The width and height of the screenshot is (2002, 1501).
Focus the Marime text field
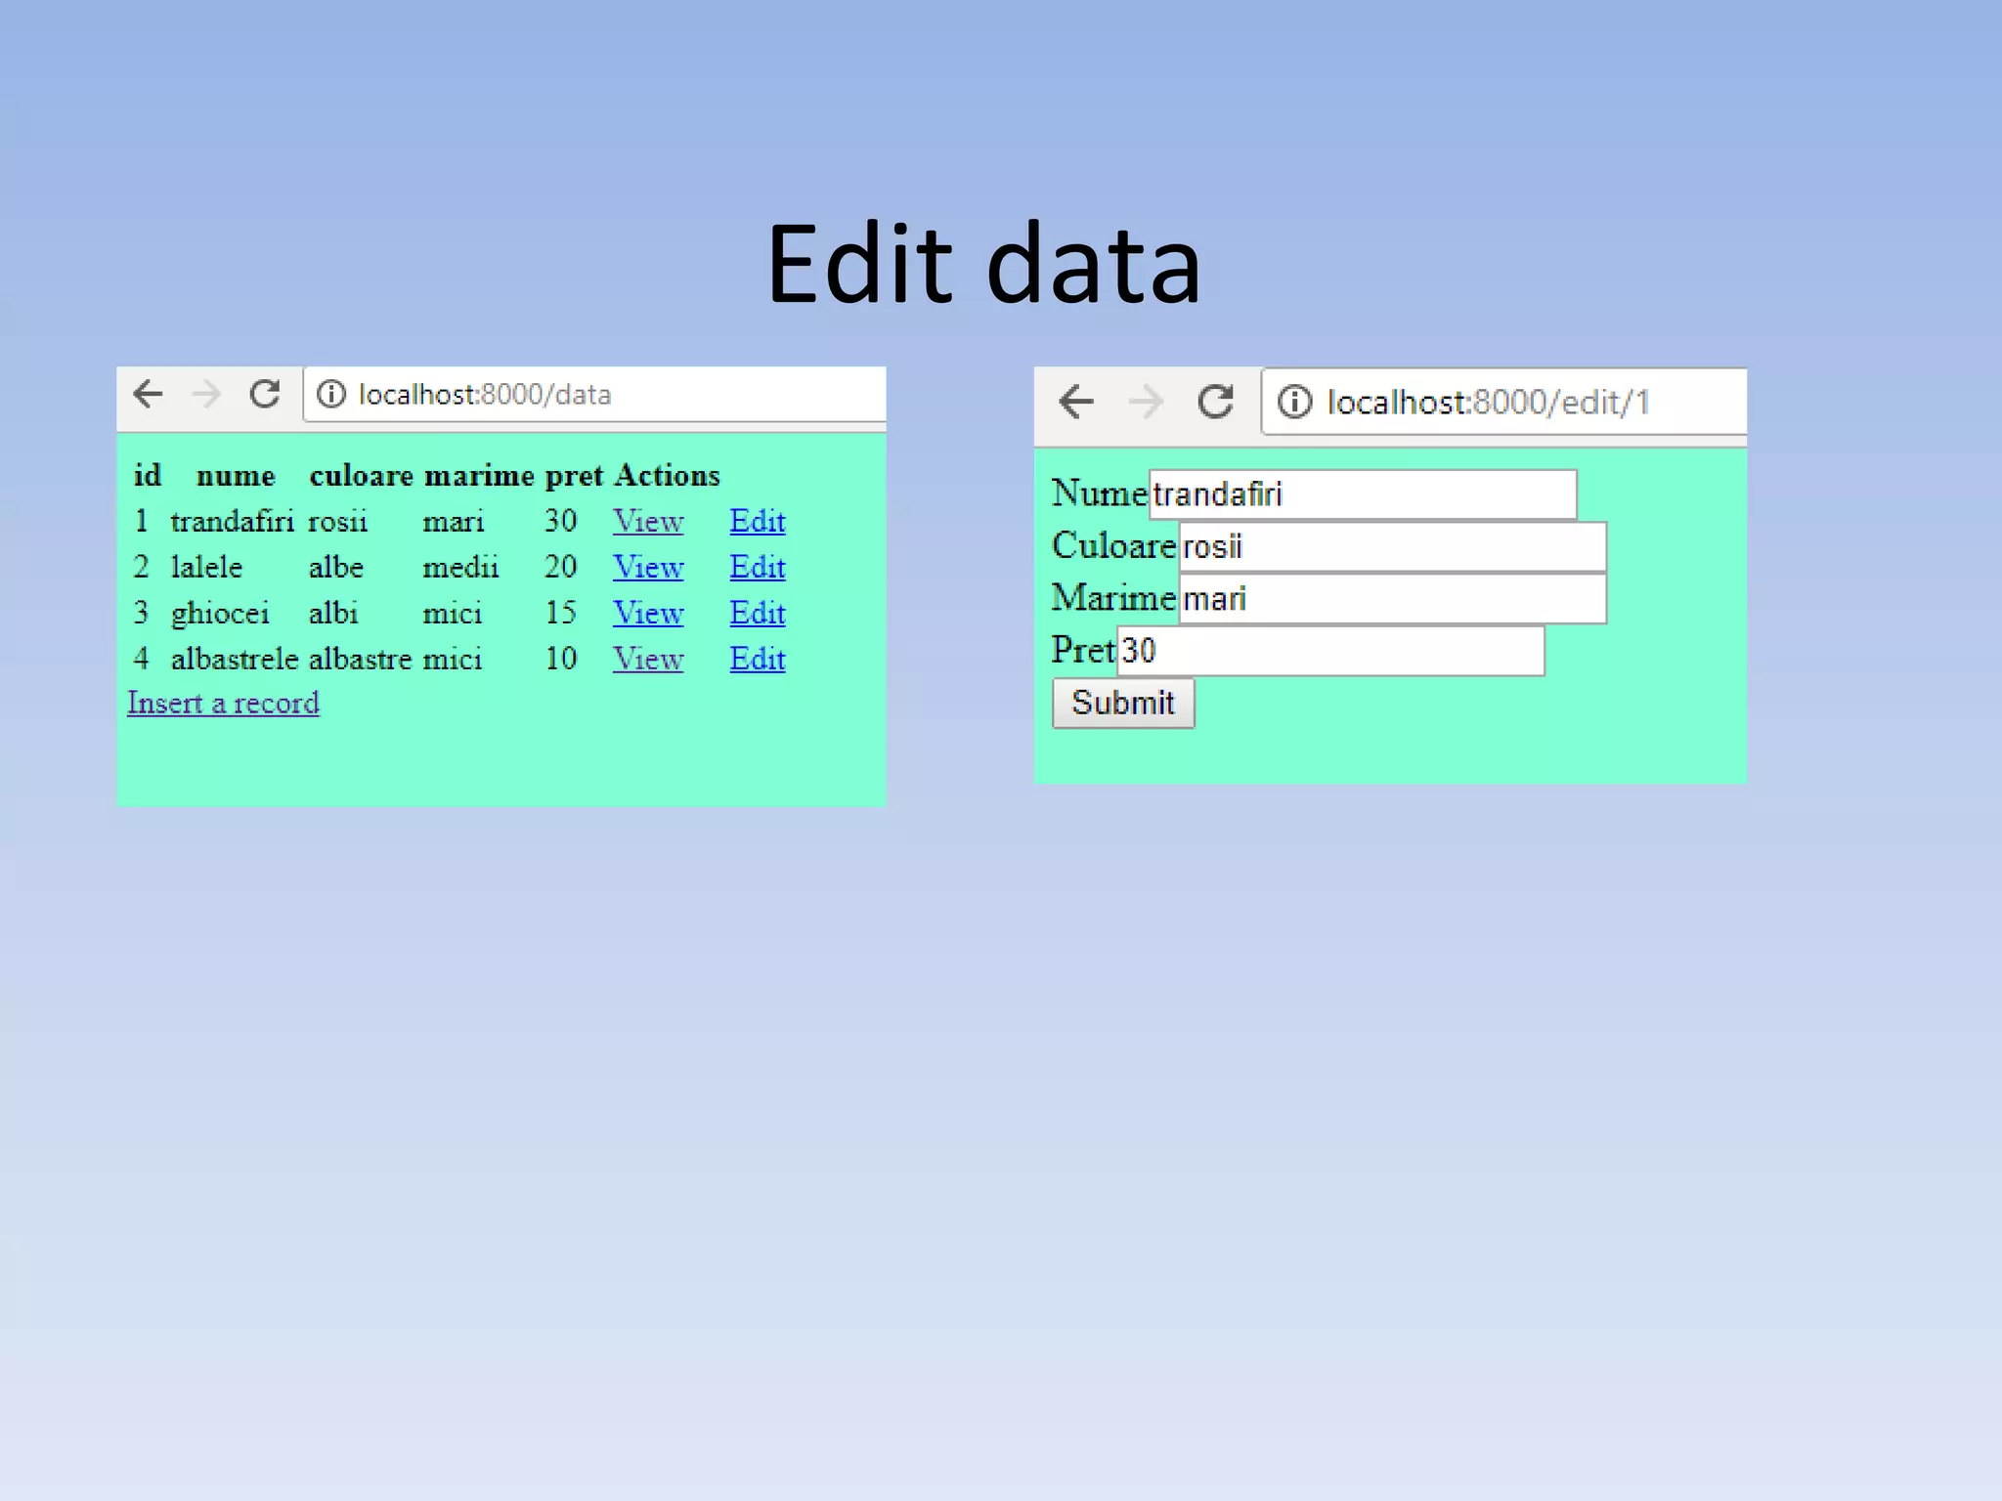point(1391,598)
